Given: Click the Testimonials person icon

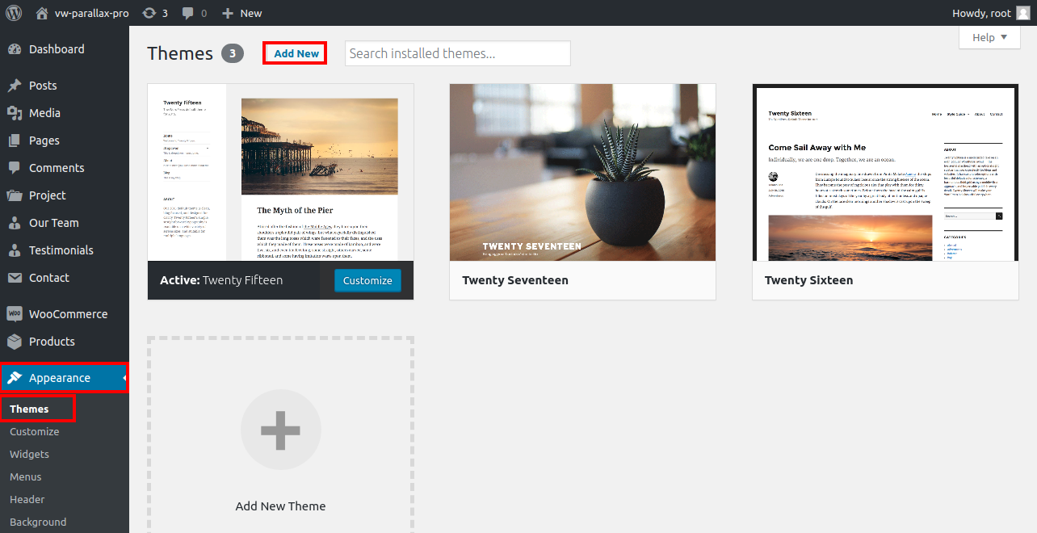Looking at the screenshot, I should point(15,250).
